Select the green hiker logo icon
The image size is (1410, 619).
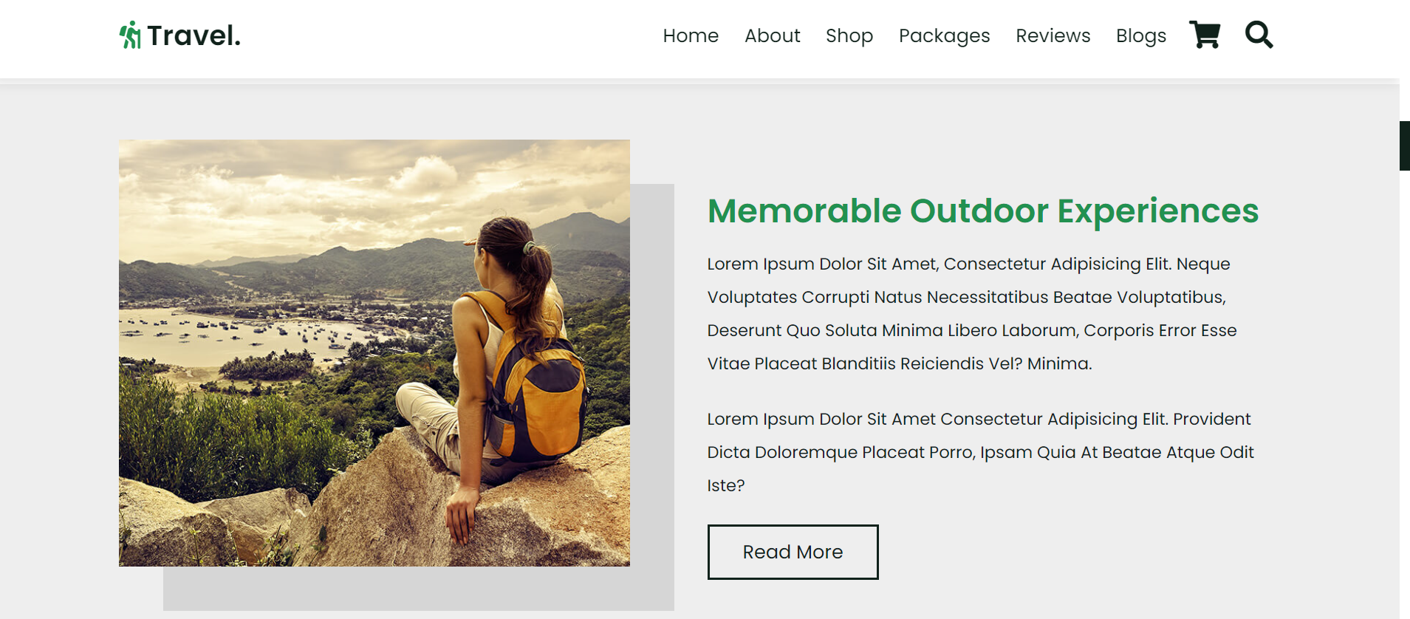[x=129, y=34]
